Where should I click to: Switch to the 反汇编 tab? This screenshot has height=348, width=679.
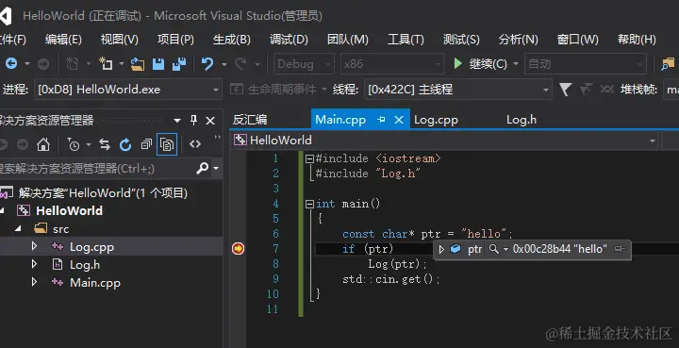250,120
